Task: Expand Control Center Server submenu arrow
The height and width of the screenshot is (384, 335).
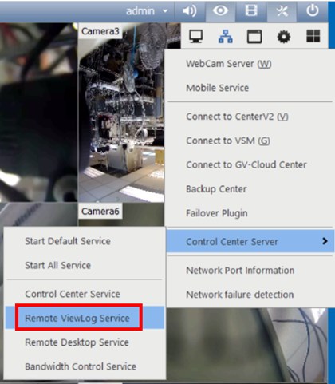Action: click(x=325, y=241)
